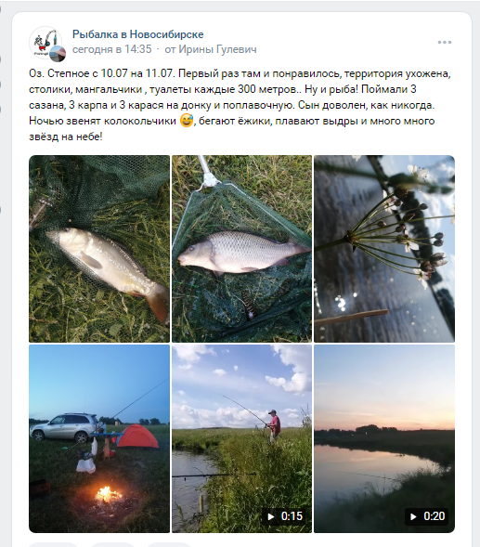Play the 0:20 video using play icon
The width and height of the screenshot is (480, 547).
pos(413,516)
